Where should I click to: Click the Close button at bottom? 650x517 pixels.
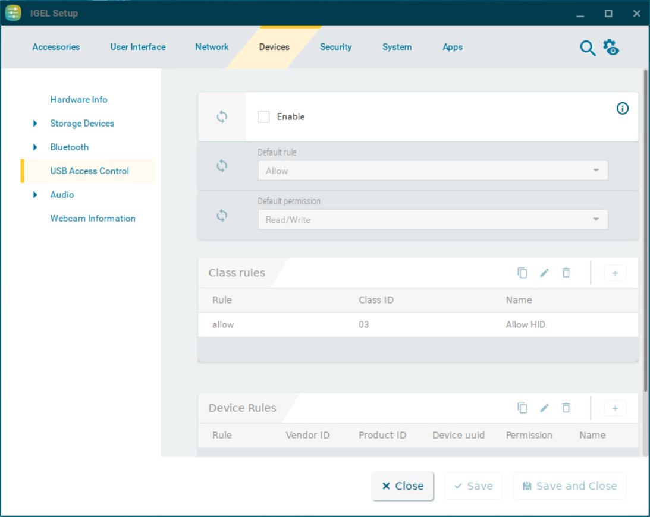(x=403, y=486)
